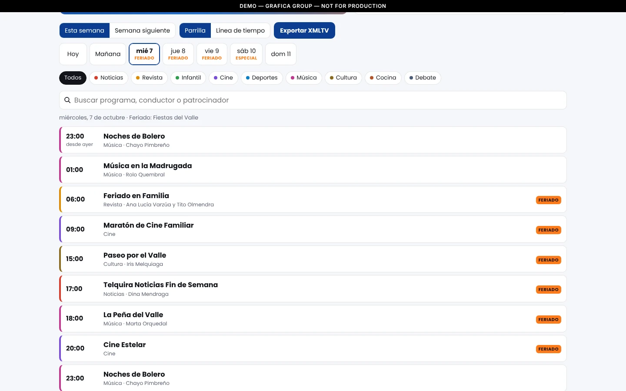Screen dimensions: 626x391
Task: Filter by Deportes category
Action: coord(262,78)
